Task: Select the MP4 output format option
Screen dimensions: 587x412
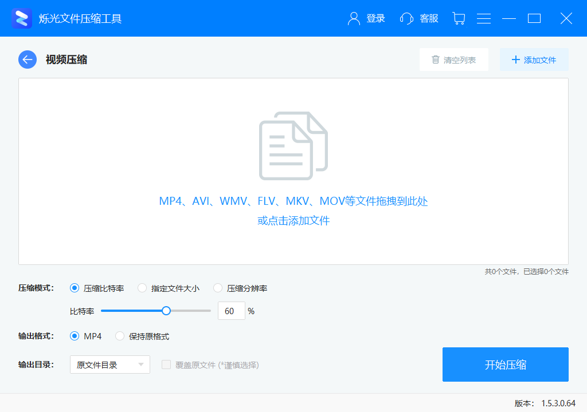Action: (75, 336)
